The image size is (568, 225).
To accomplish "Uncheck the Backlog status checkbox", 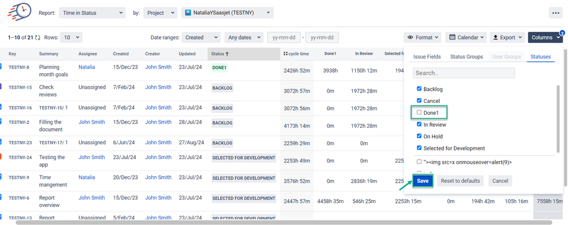I will click(419, 89).
